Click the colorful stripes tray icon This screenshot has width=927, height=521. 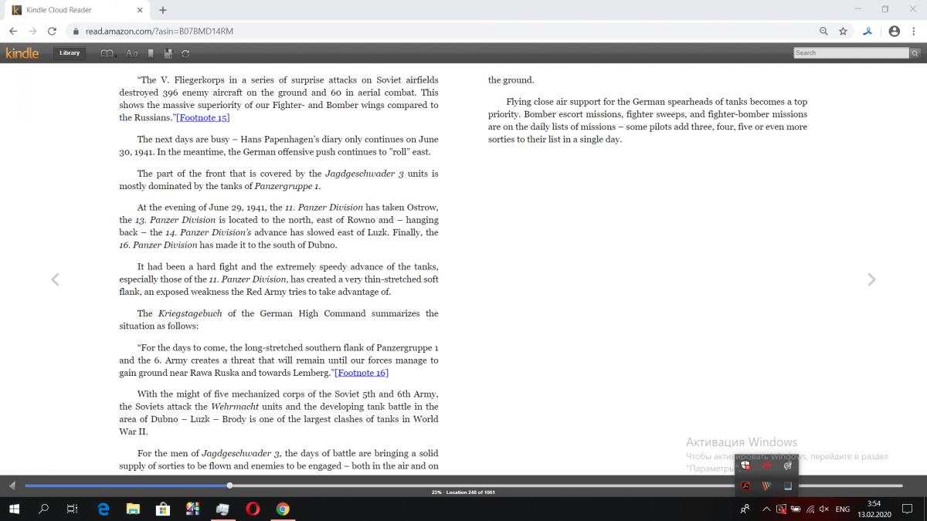pos(766,485)
